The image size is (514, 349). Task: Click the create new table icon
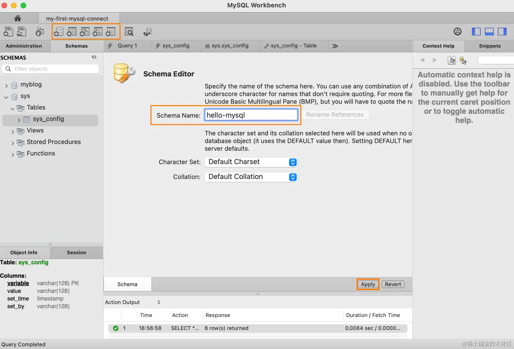click(x=72, y=32)
